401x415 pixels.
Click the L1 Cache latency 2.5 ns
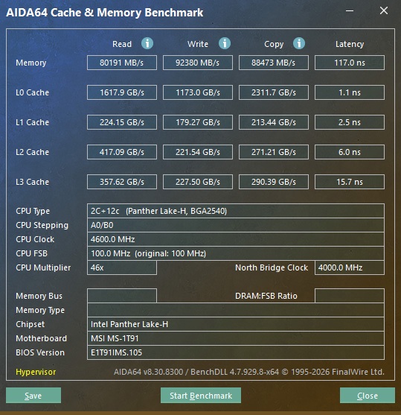pos(350,122)
